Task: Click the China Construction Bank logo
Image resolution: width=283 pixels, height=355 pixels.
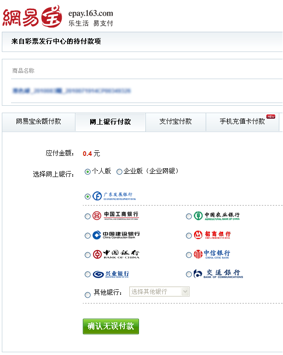Action: click(116, 235)
